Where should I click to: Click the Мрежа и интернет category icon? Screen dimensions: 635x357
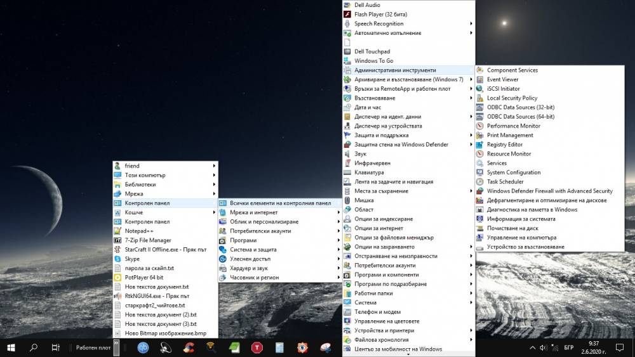pyautogui.click(x=222, y=212)
